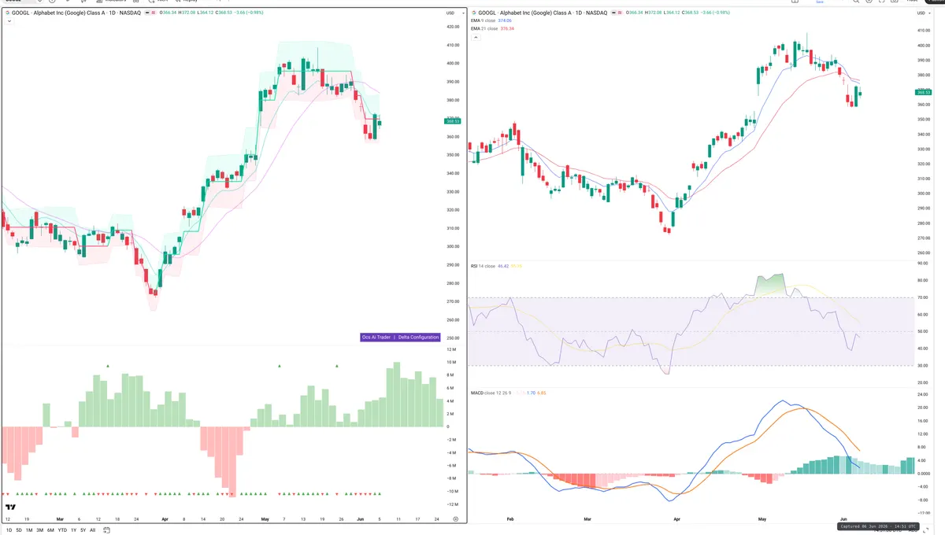This screenshot has height=535, width=945.
Task: Click the RSI 70.00 level on right axis
Action: coord(921,297)
